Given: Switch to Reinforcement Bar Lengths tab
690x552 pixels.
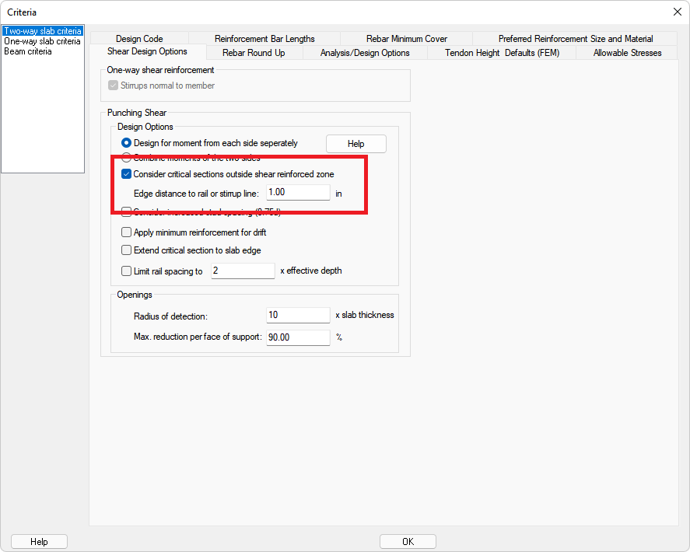Looking at the screenshot, I should pos(264,39).
